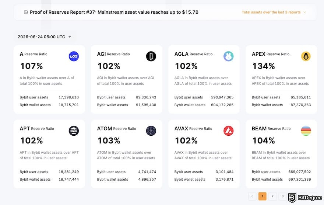Click the wallet assets value 91,595,438
This screenshot has height=205, width=324.
coord(146,105)
